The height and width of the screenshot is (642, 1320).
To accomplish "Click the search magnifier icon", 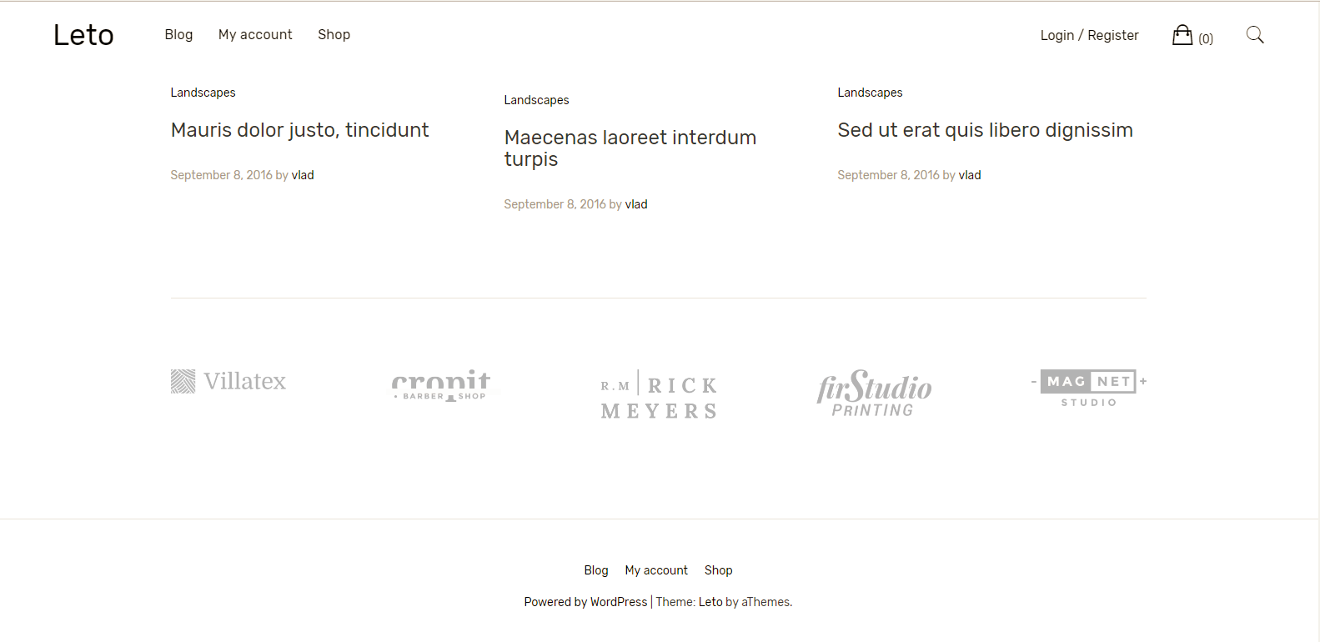I will [1254, 35].
